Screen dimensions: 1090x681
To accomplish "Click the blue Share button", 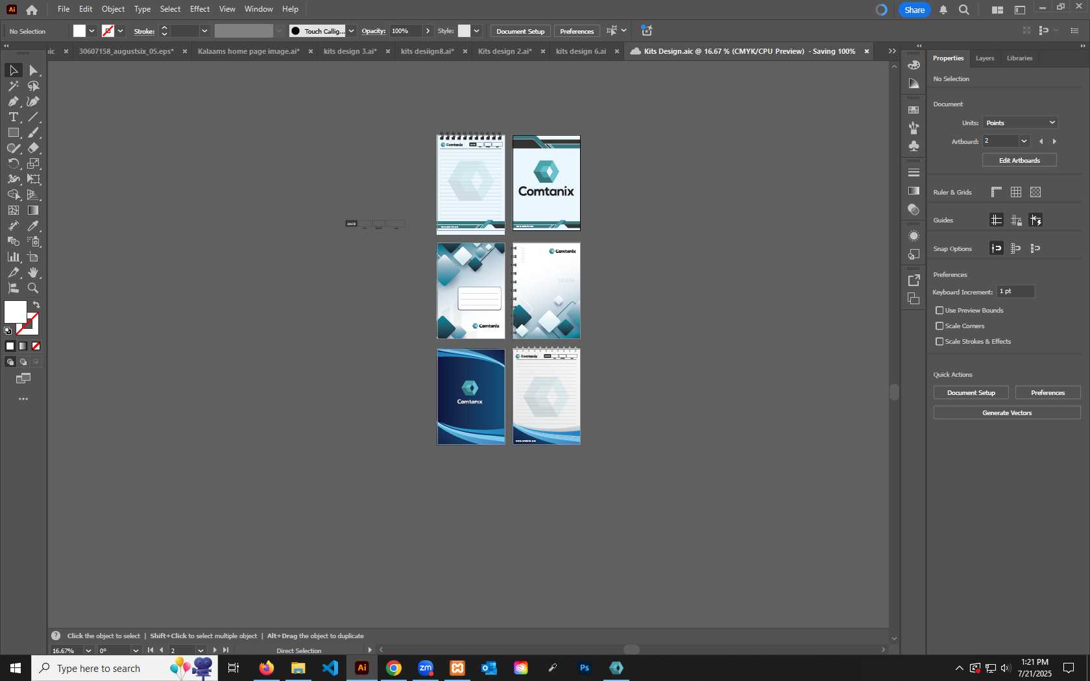I will click(x=914, y=10).
